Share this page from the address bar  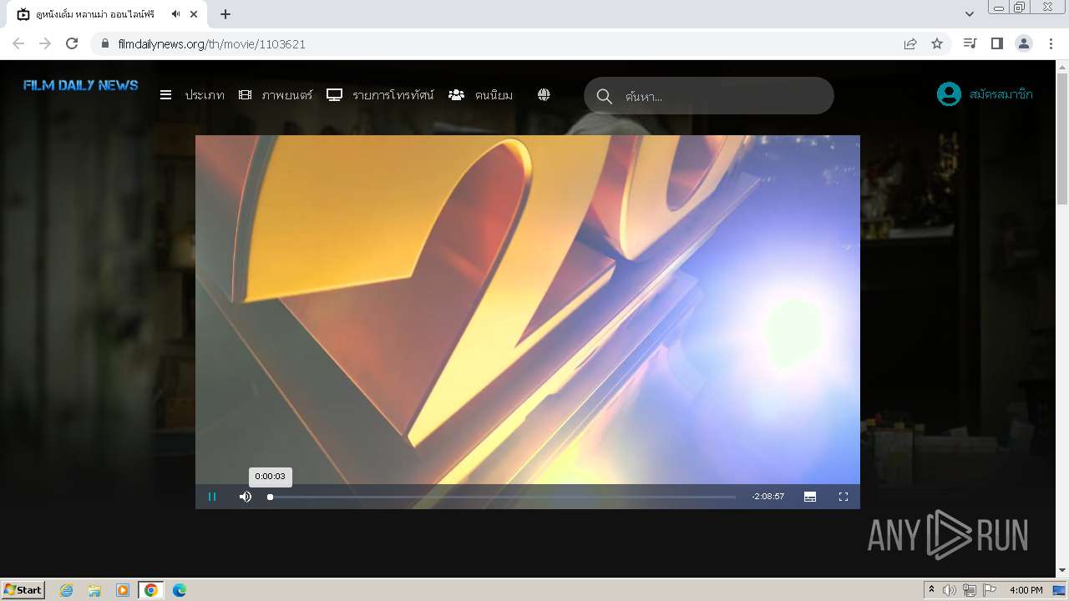click(910, 43)
